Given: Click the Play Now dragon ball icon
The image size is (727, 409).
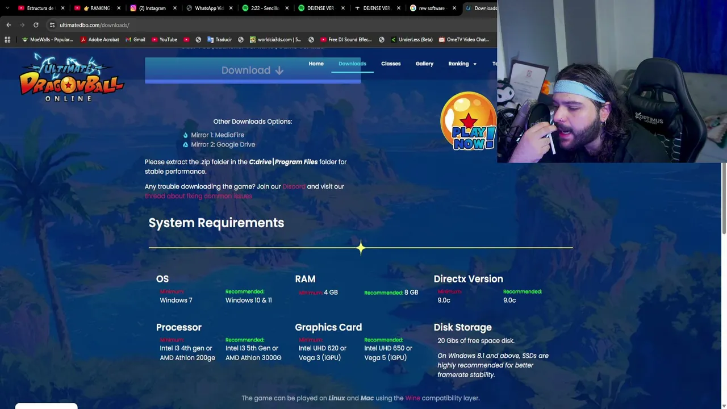Looking at the screenshot, I should 469,121.
